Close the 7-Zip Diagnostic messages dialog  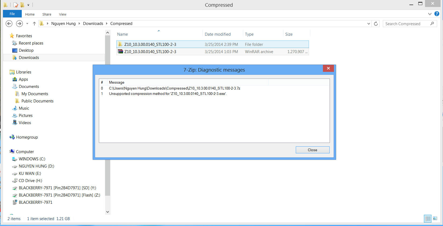click(x=328, y=68)
